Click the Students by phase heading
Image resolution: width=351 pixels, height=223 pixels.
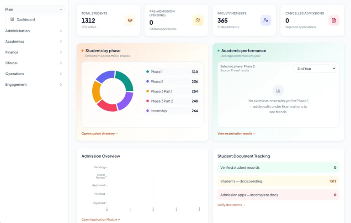(x=103, y=51)
